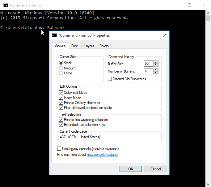The height and width of the screenshot is (187, 211).
Task: Click the Properties dialog title icon
Action: point(54,35)
